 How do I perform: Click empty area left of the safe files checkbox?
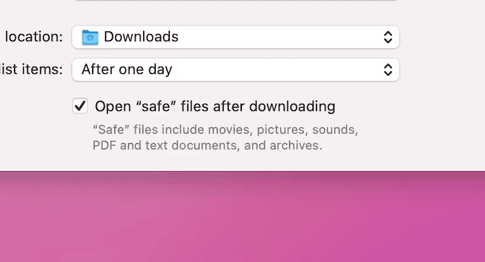click(36, 106)
